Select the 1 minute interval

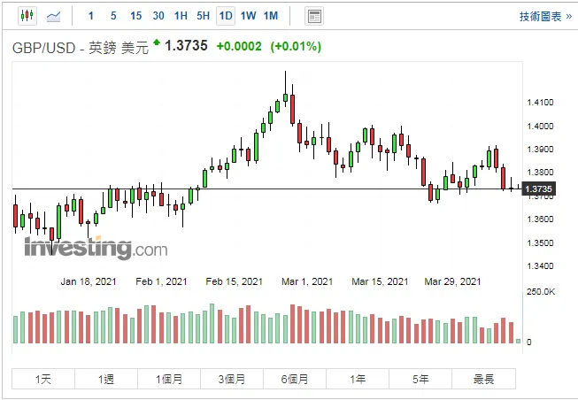(x=90, y=16)
